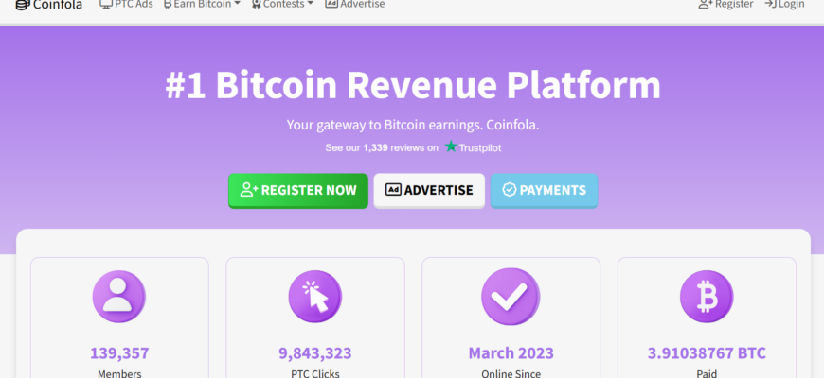The width and height of the screenshot is (824, 378).
Task: Click the purple checkmark Online Since icon
Action: (511, 297)
